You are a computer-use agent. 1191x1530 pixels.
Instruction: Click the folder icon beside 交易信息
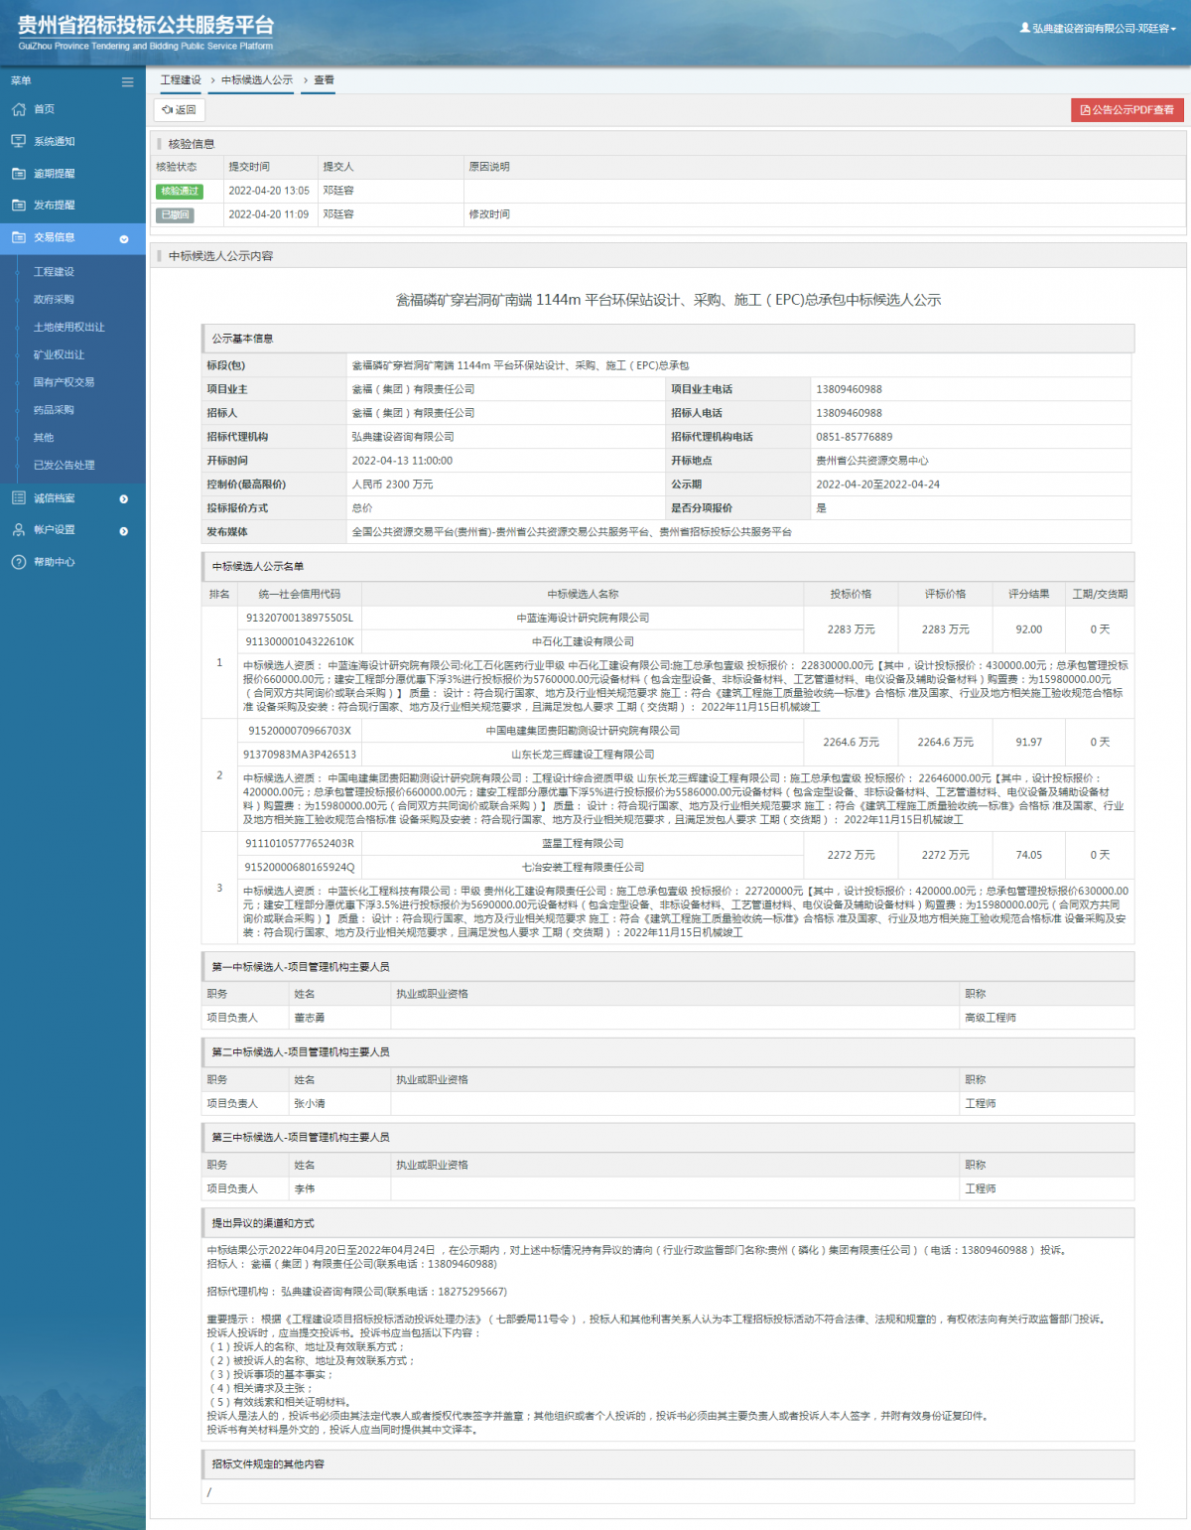click(x=18, y=237)
